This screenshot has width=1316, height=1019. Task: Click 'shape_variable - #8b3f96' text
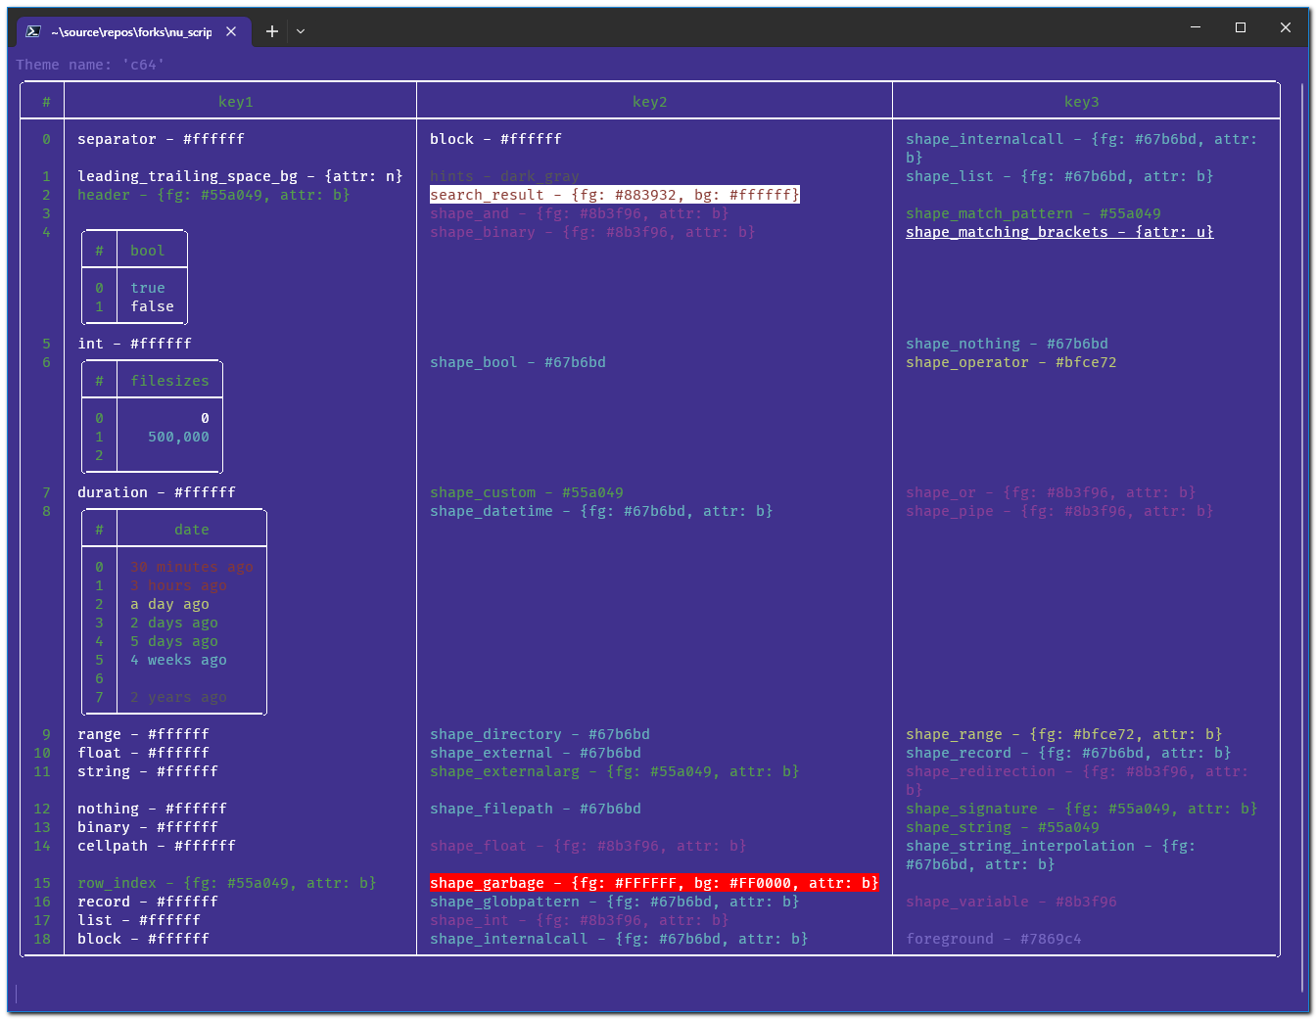tap(1011, 902)
